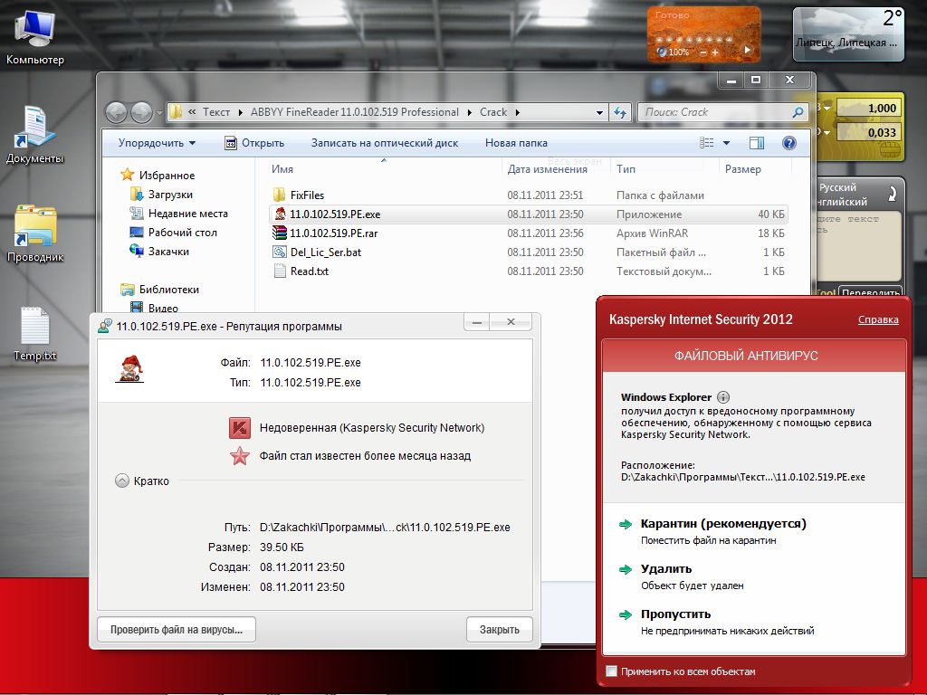
Task: Click the star icon beside Файл стал известен
Action: (239, 456)
